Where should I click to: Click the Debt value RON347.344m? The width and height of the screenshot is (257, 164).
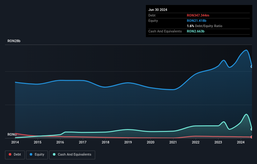click(x=198, y=15)
